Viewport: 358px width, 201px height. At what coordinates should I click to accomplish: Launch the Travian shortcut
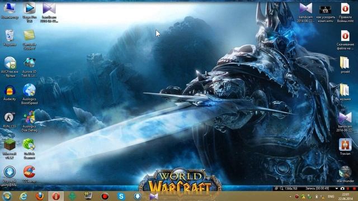(x=345, y=147)
